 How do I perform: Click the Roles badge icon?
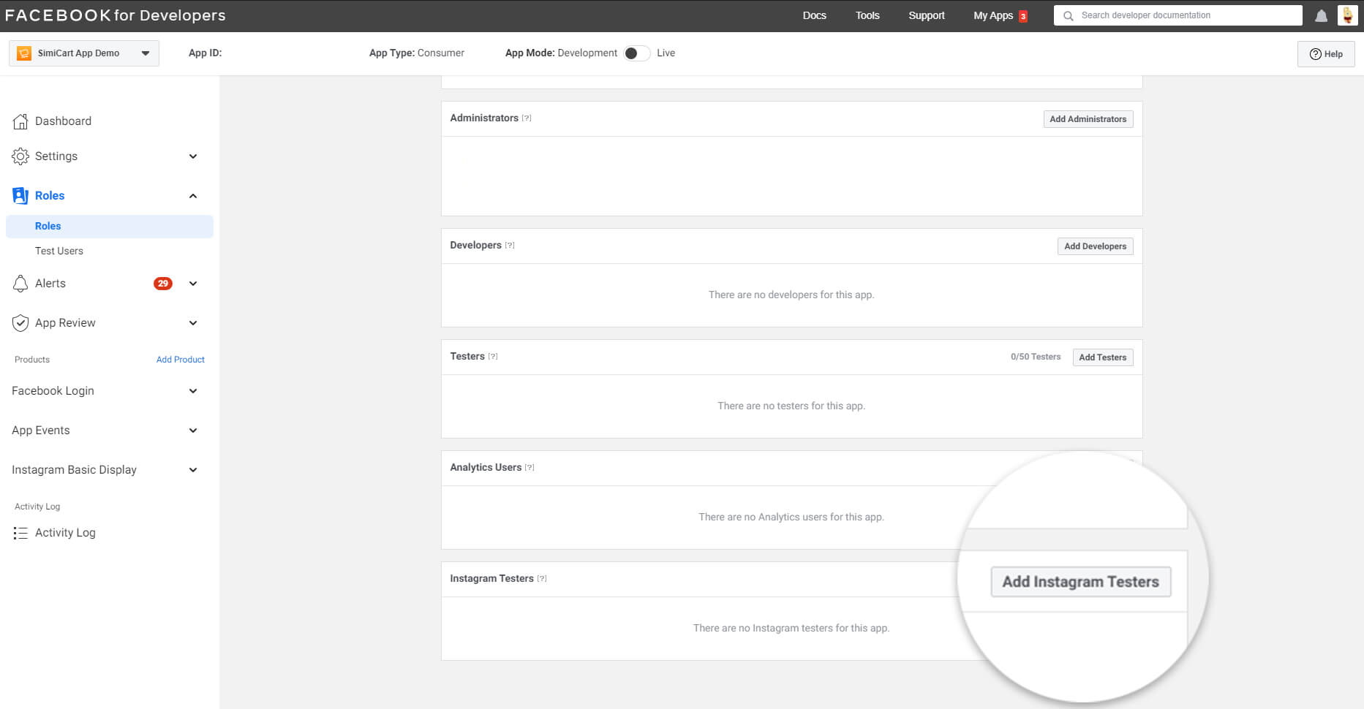[20, 196]
